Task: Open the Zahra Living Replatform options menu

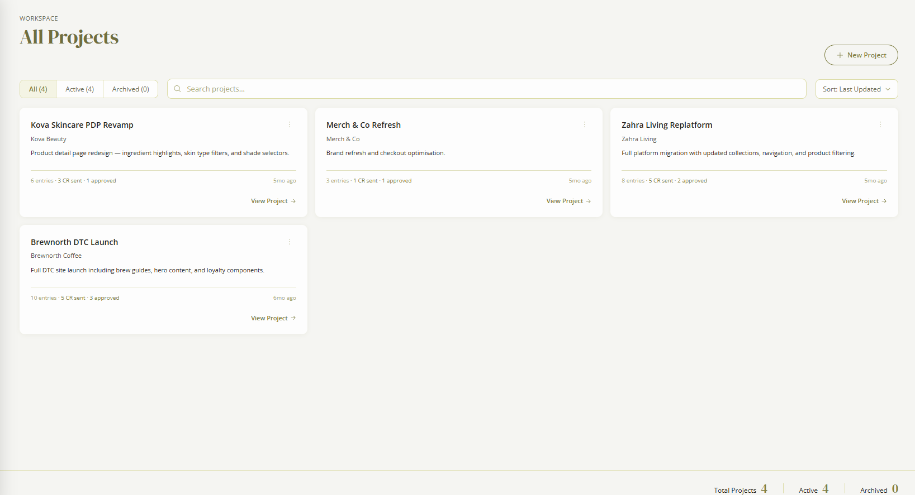Action: pyautogui.click(x=880, y=124)
